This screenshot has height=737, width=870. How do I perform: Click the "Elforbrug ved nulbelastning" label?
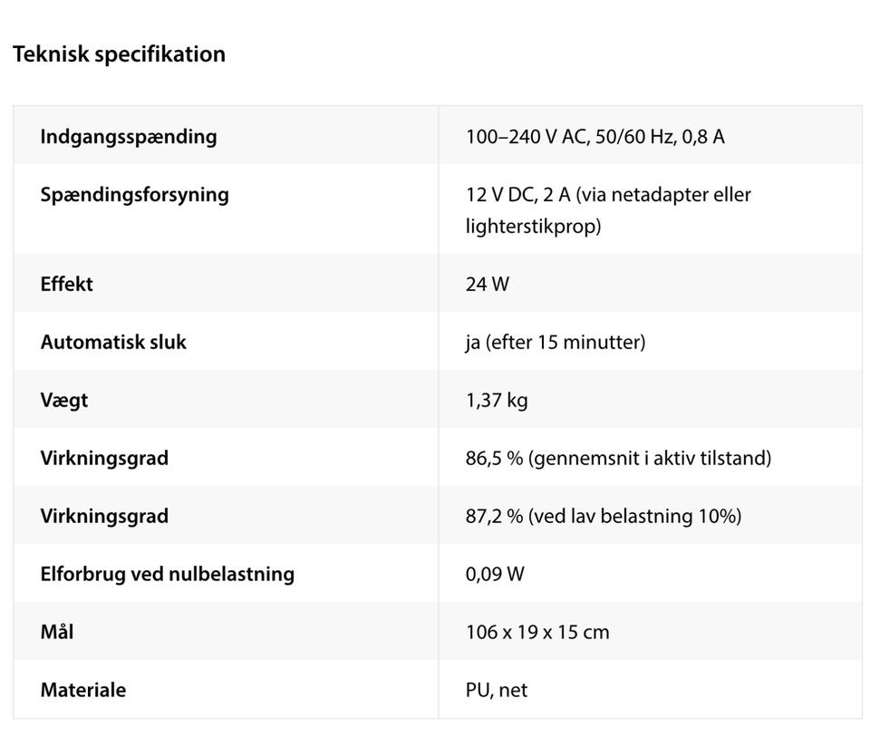click(167, 574)
